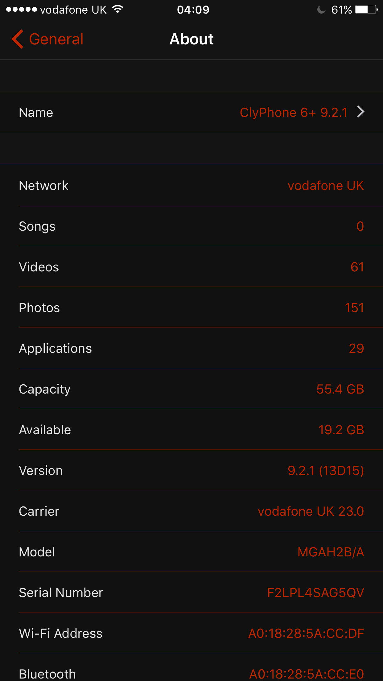The image size is (383, 681).
Task: Tap the back chevron arrow icon
Action: click(18, 39)
